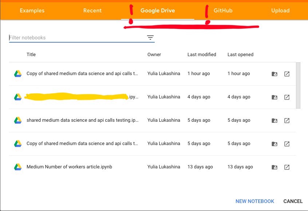Open Medium Number of workers article in new tab
This screenshot has width=308, height=211.
[x=287, y=167]
